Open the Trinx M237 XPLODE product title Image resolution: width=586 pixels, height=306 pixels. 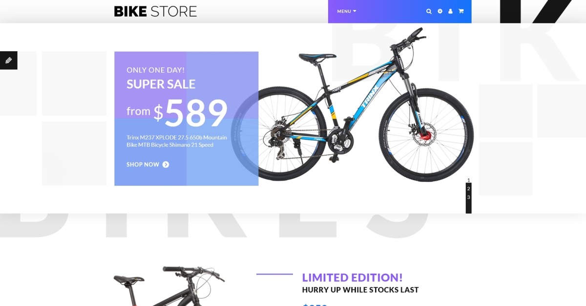click(x=177, y=141)
